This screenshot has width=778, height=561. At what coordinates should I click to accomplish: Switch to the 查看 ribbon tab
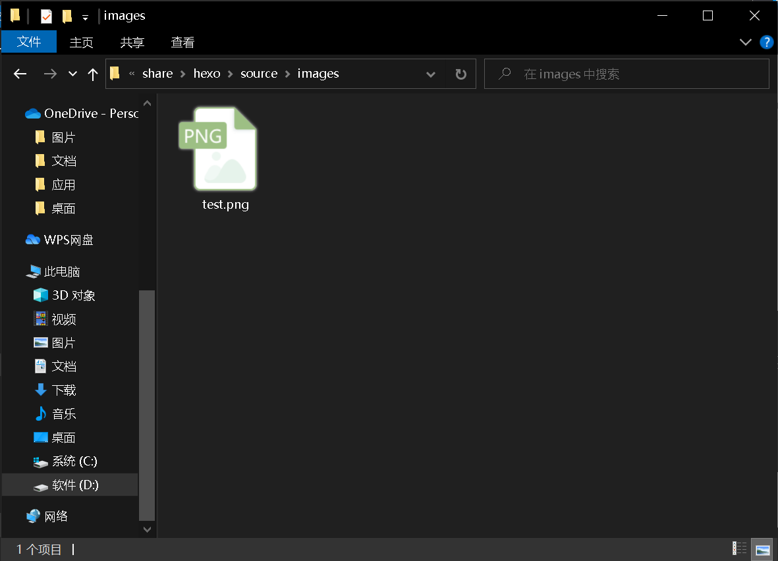(182, 42)
